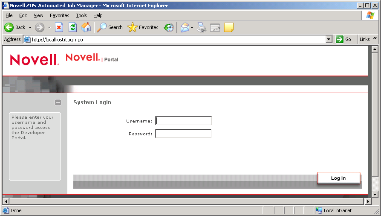Go to the Home page icon
The height and width of the screenshot is (216, 381).
(x=86, y=27)
